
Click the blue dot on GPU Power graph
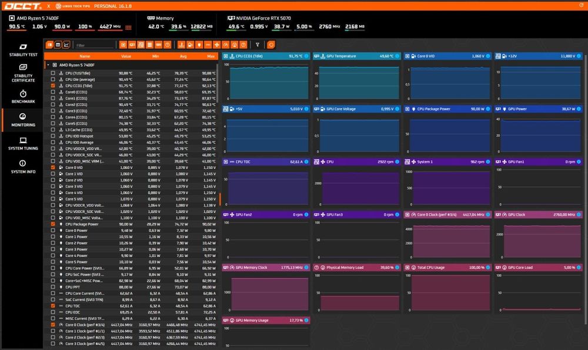click(x=579, y=109)
